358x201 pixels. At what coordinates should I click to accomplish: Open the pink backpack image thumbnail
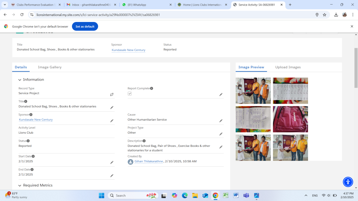[x=291, y=119]
